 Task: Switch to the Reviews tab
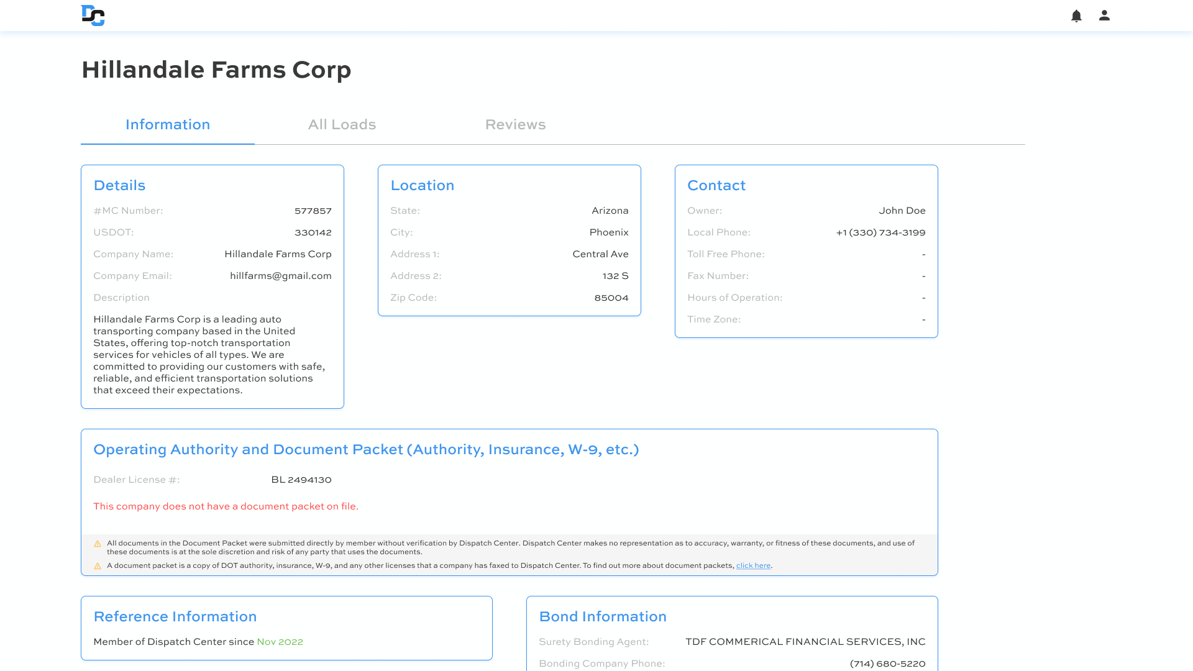point(515,124)
